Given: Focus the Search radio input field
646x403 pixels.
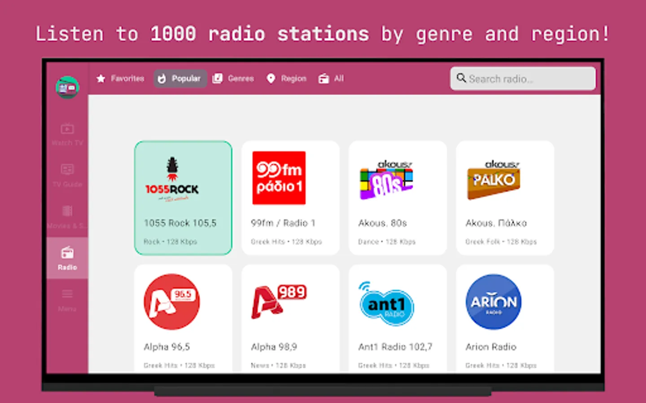Looking at the screenshot, I should [523, 78].
